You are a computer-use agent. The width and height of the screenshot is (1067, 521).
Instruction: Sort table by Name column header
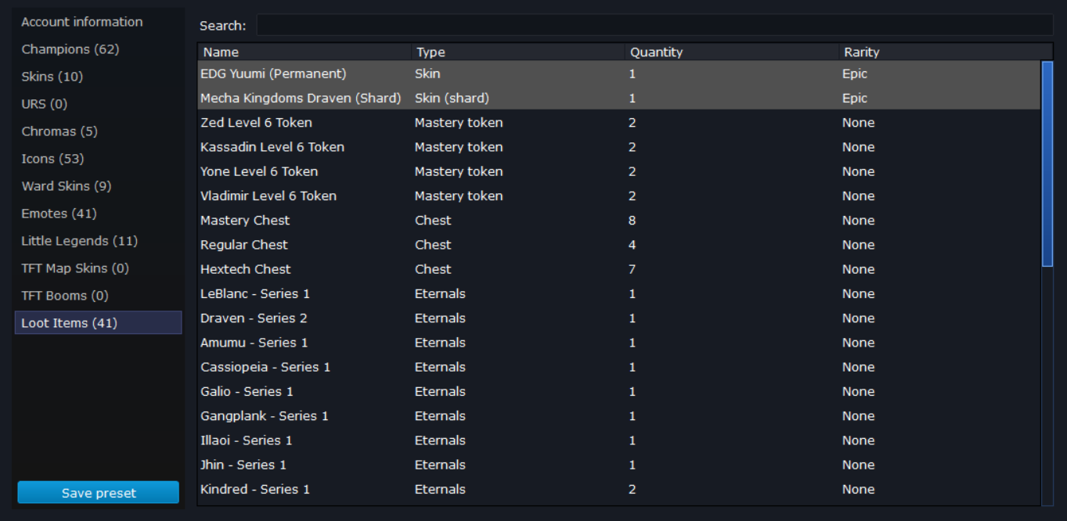(x=304, y=52)
